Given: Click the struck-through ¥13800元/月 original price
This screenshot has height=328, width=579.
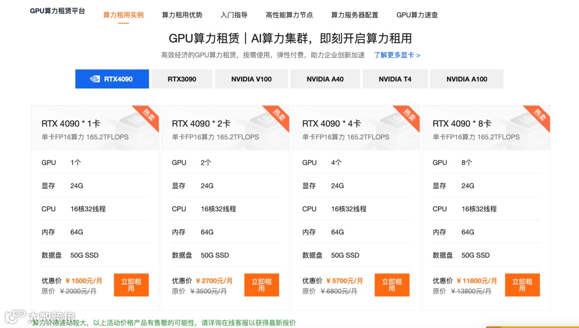Looking at the screenshot, I should 471,292.
